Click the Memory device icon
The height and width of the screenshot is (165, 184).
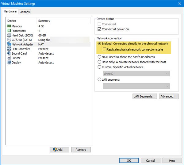point(9,26)
